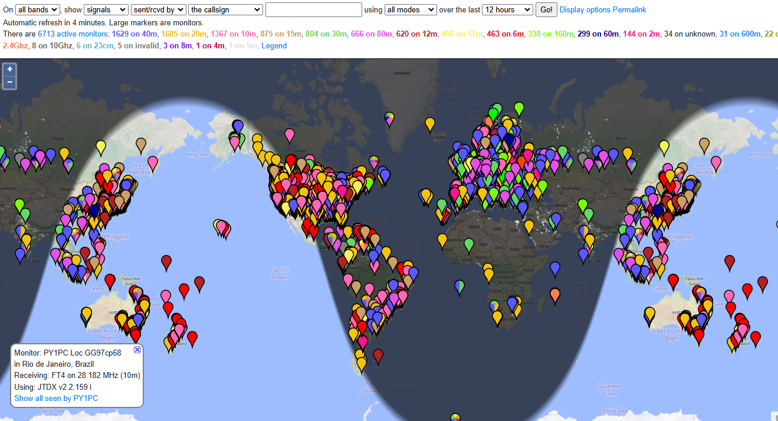The image size is (778, 421).
Task: Open the "12 hours" time range dropdown
Action: click(x=507, y=9)
